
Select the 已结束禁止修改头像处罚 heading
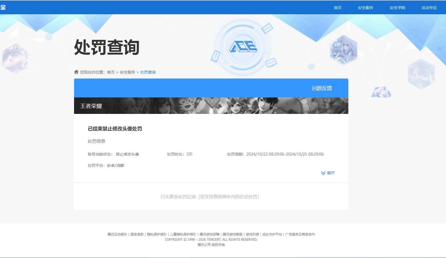click(115, 129)
